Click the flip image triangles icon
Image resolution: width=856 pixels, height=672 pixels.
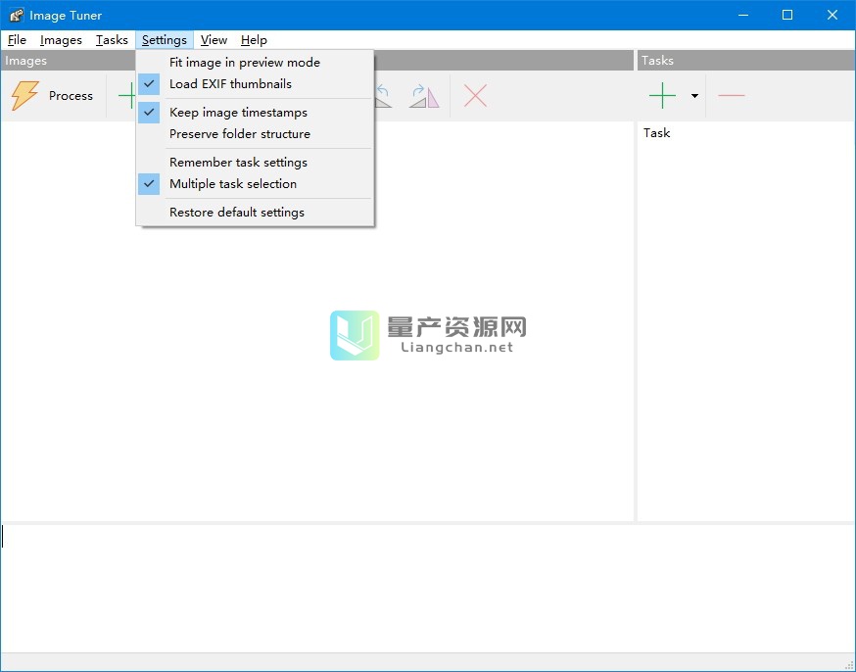click(424, 96)
